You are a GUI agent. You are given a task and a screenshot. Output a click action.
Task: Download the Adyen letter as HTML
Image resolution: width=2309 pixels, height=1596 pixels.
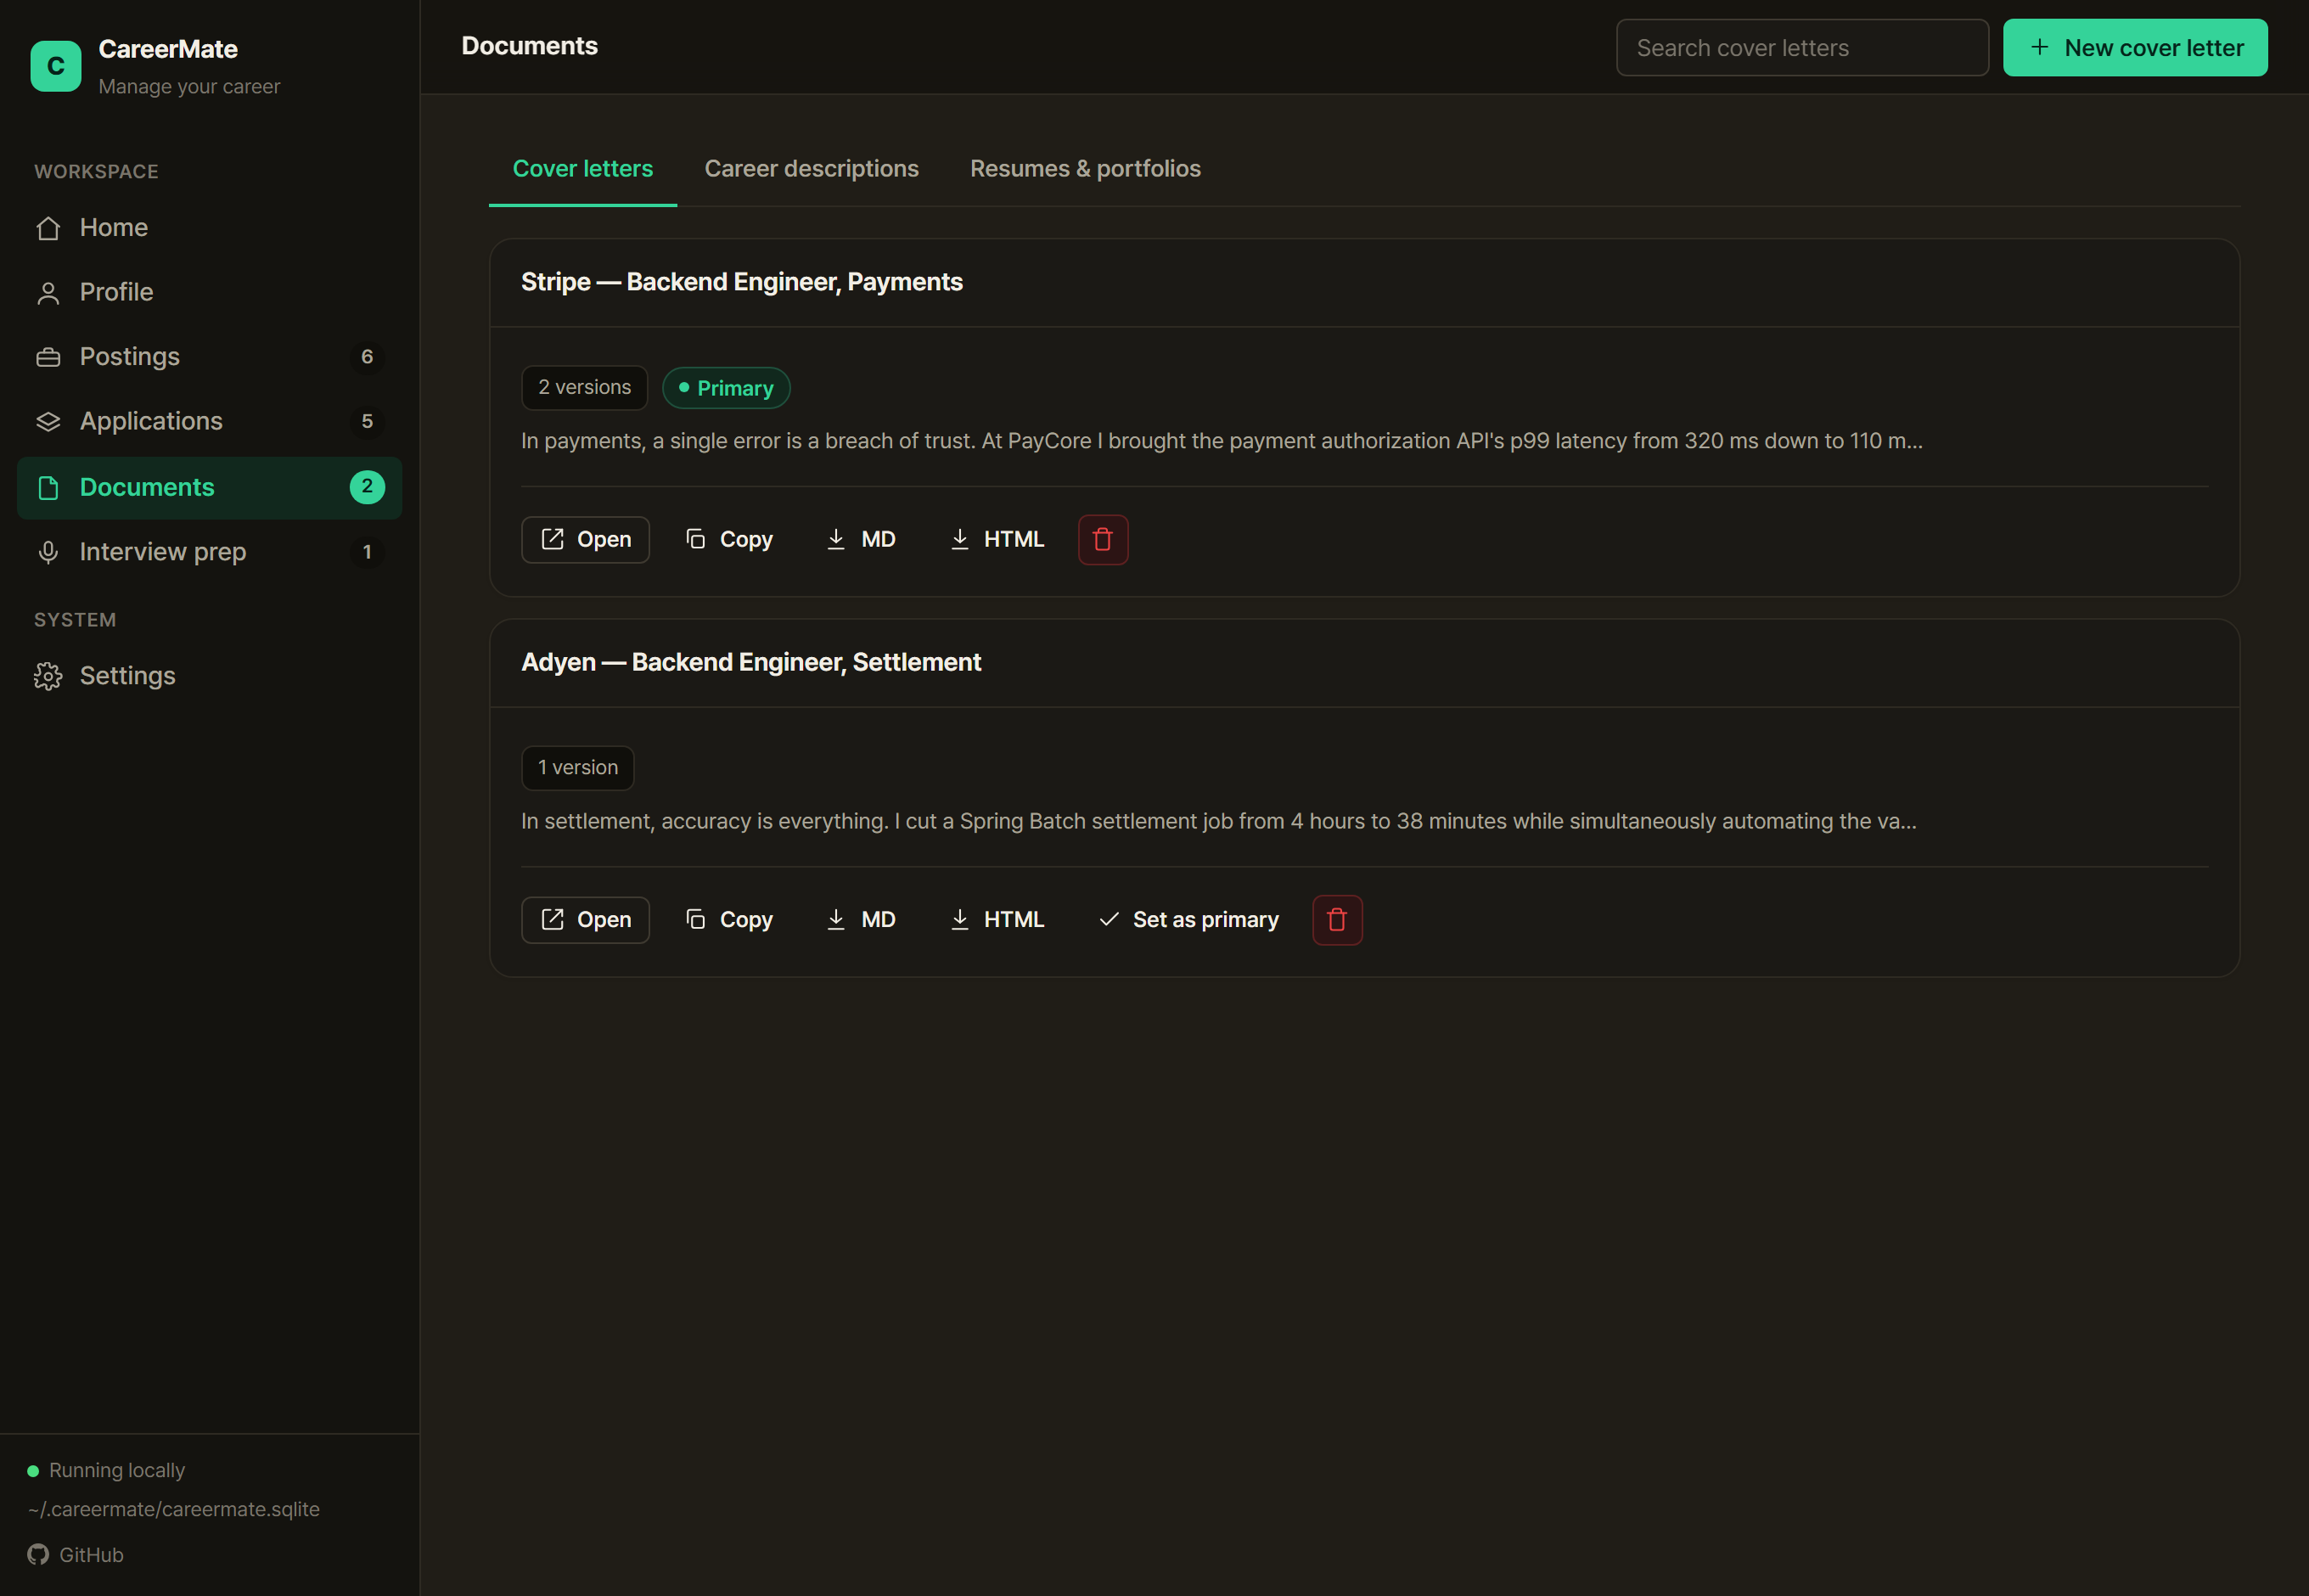(x=997, y=920)
